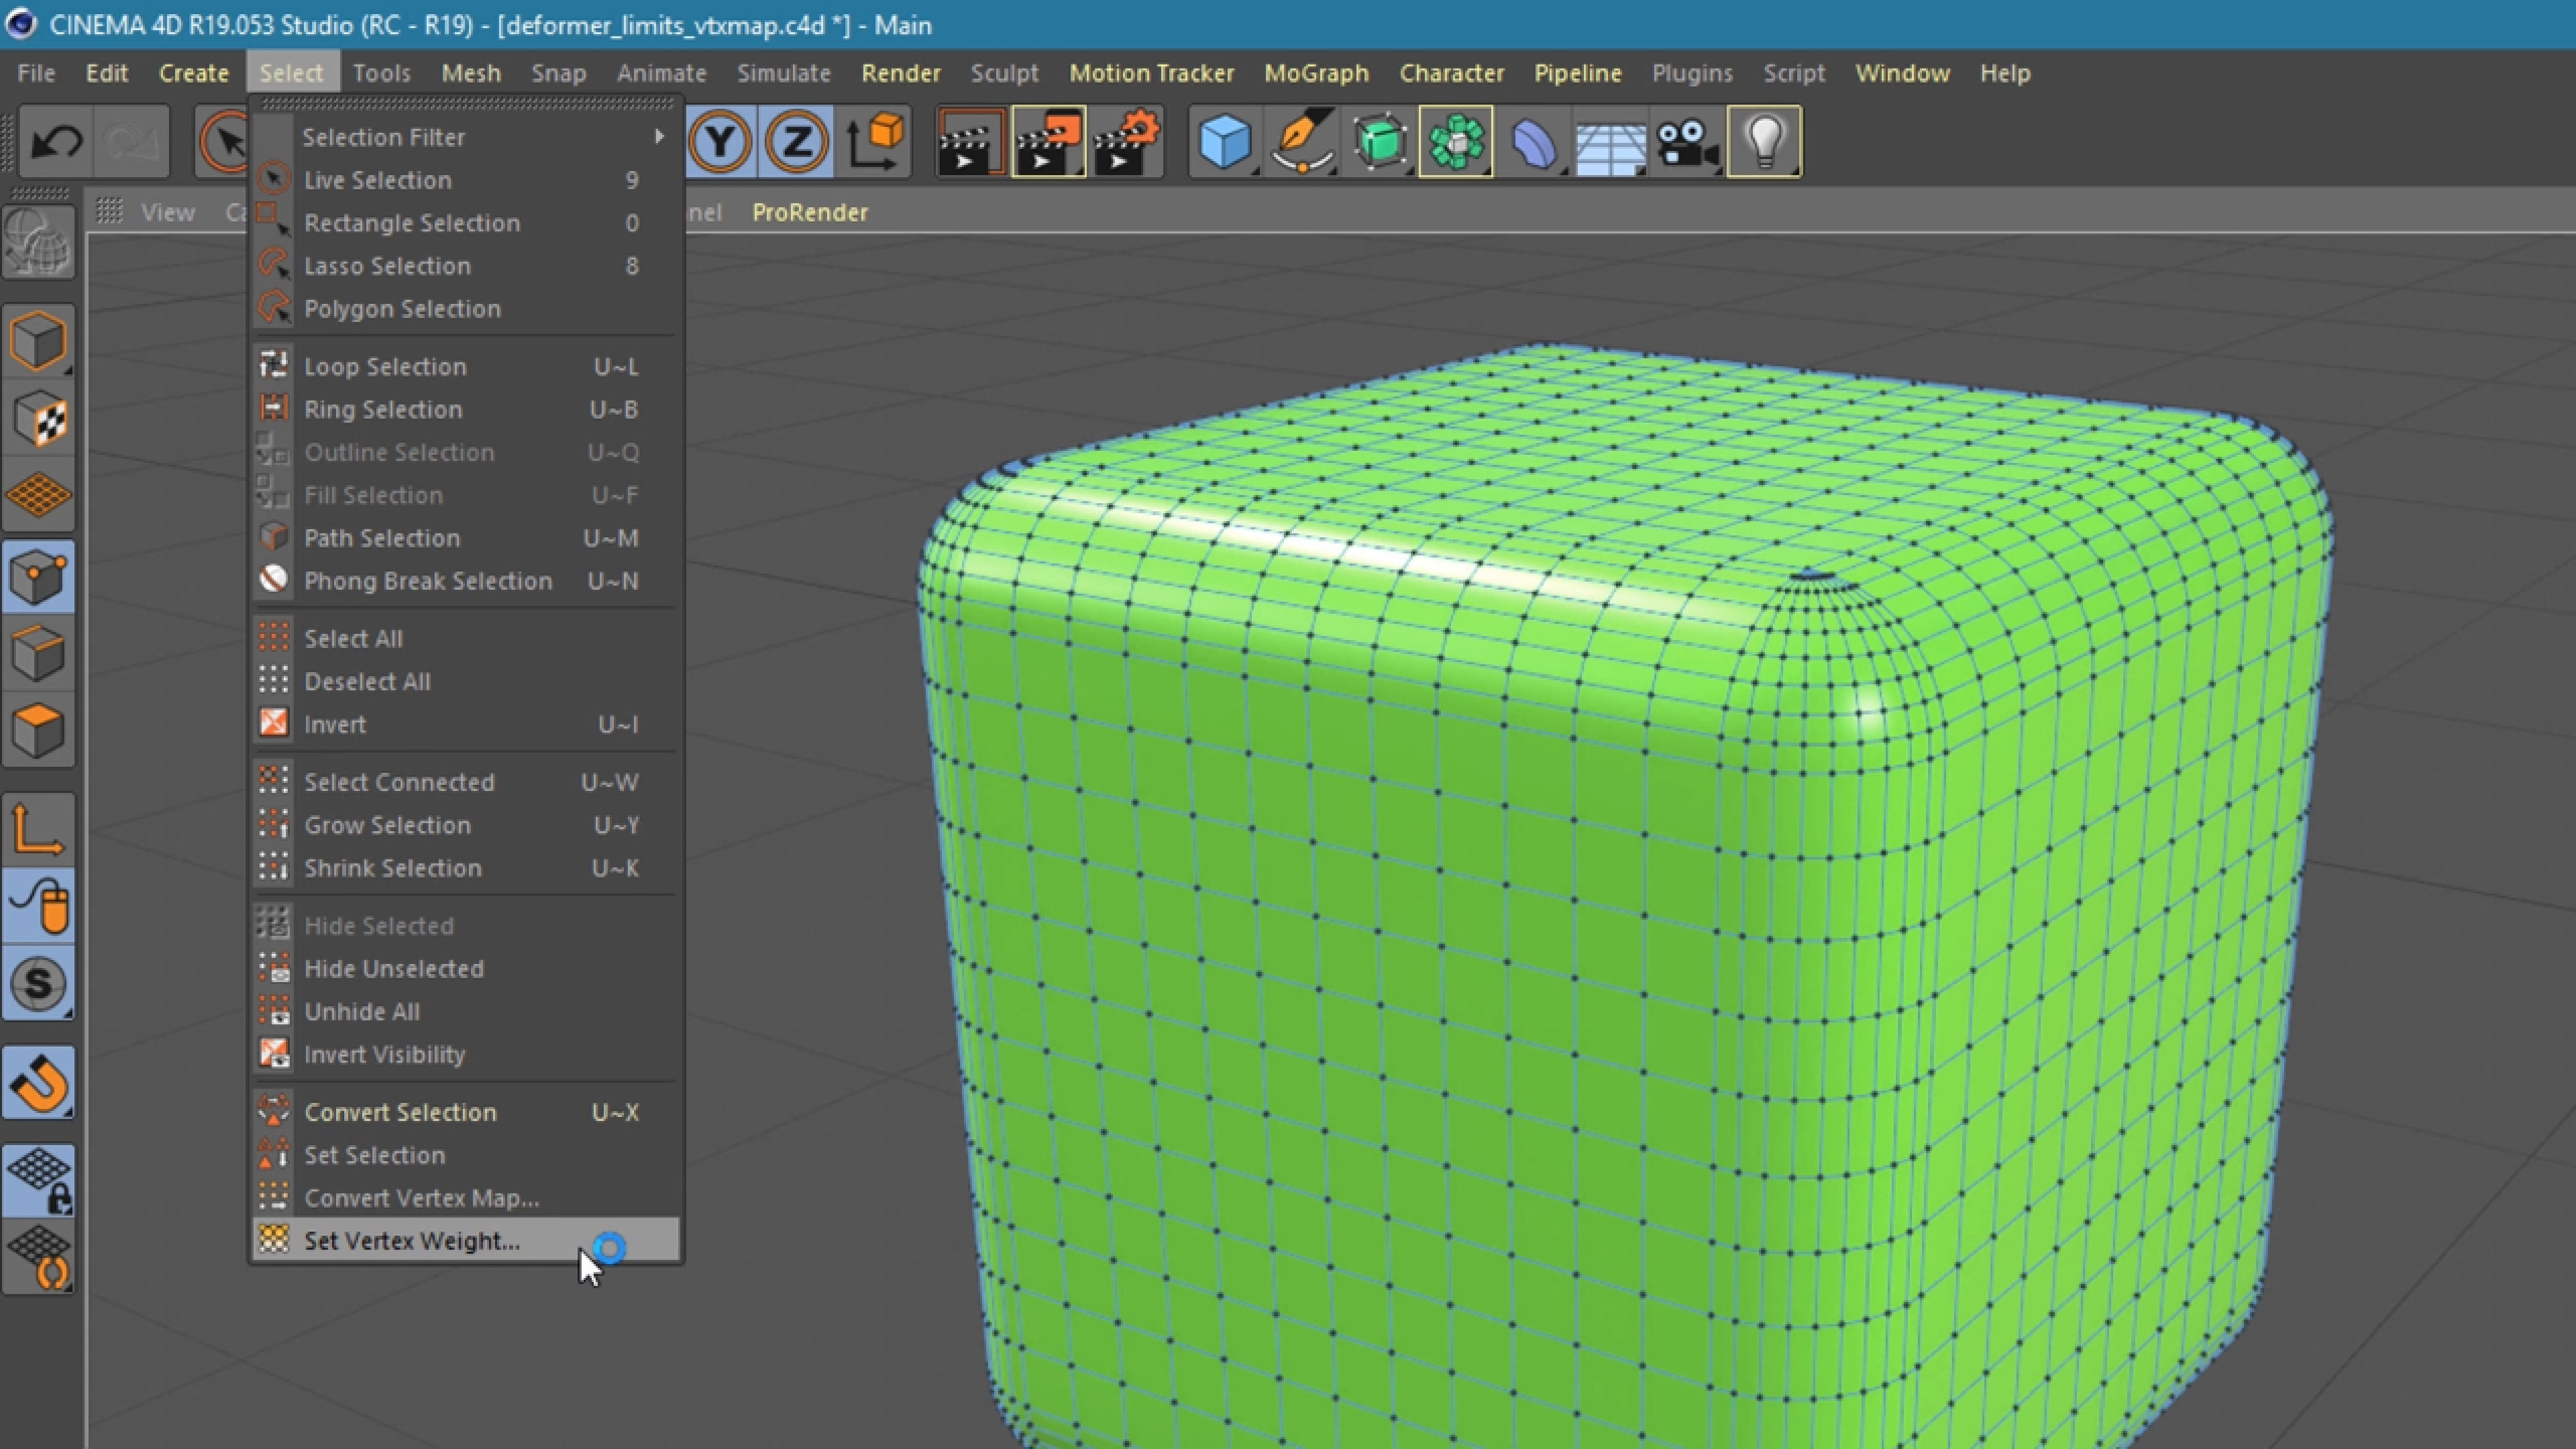Screen dimensions: 2576x1449
Task: Toggle Locked Workplane icon
Action: (38, 1181)
